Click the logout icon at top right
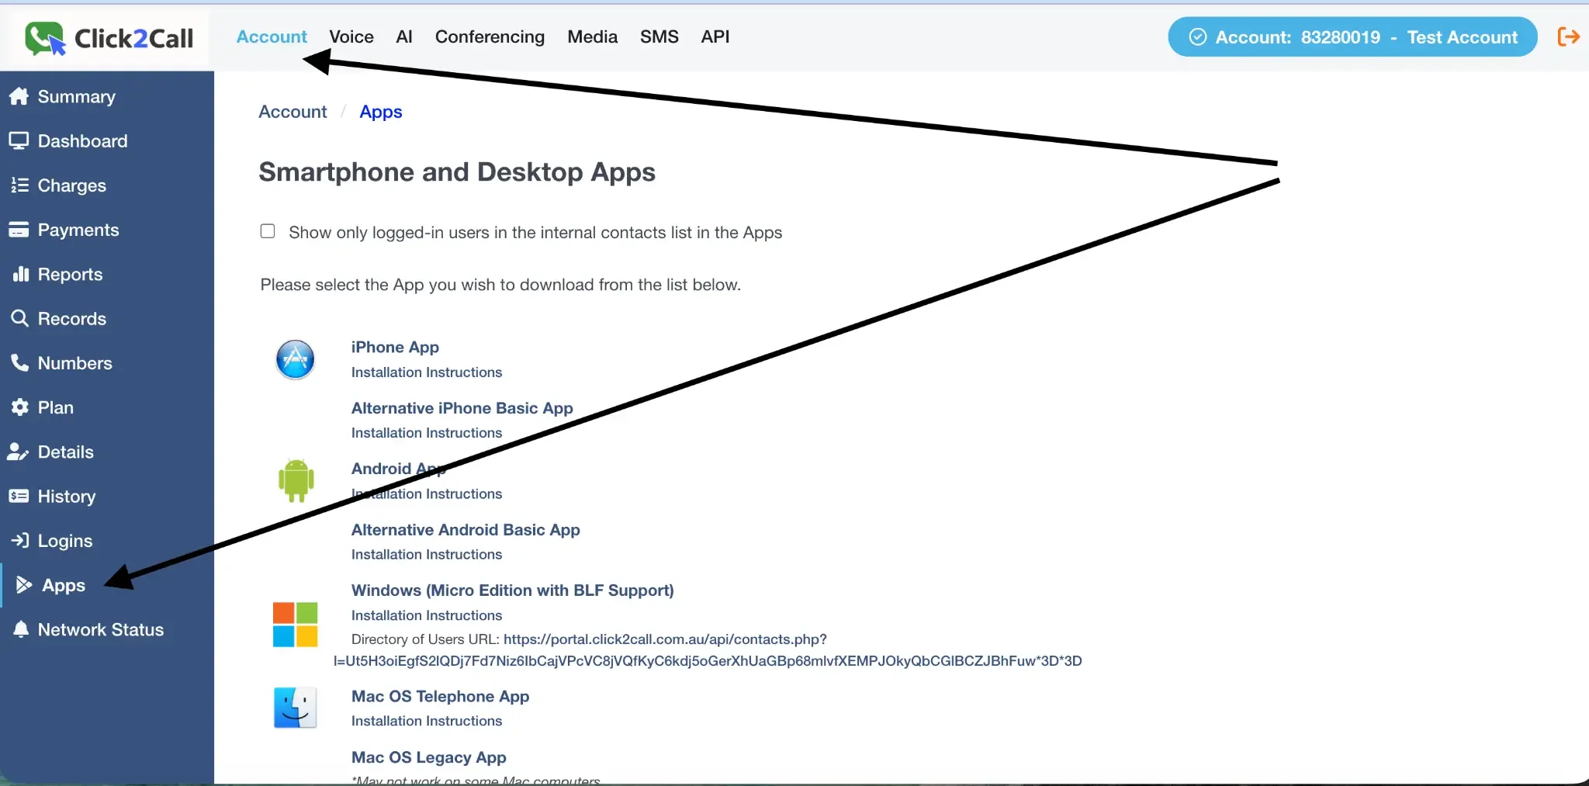The width and height of the screenshot is (1589, 786). (1569, 36)
